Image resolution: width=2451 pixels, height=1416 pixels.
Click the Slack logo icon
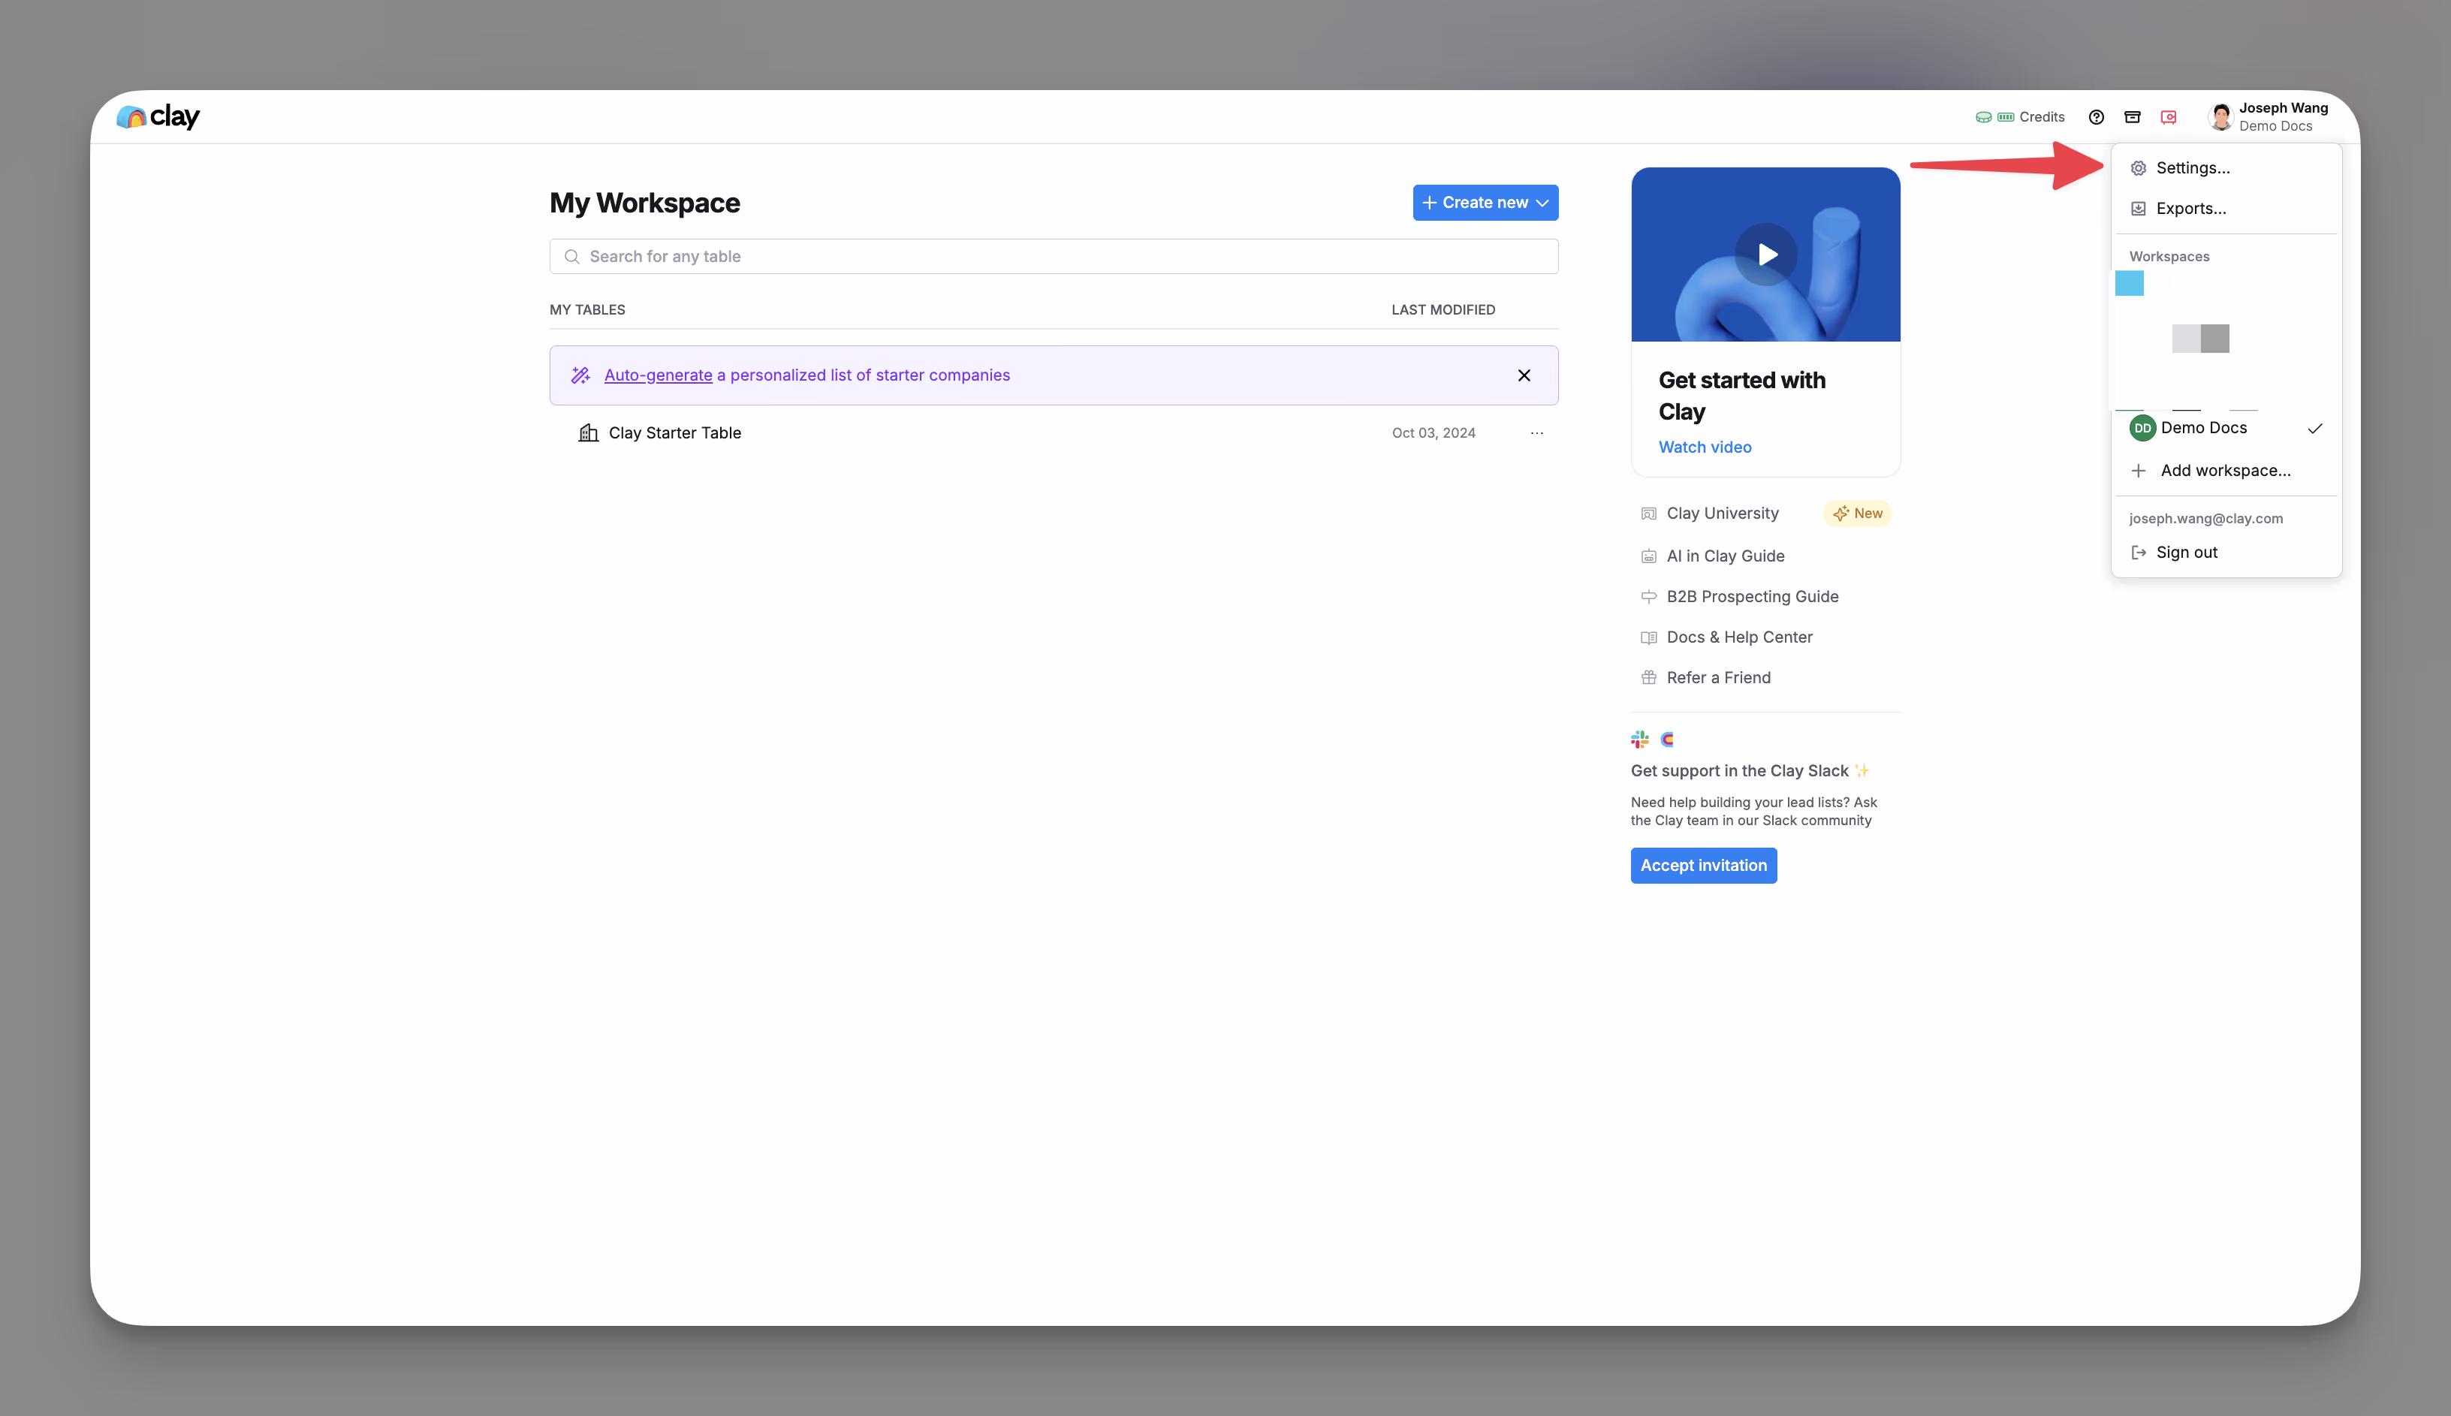coord(1640,740)
